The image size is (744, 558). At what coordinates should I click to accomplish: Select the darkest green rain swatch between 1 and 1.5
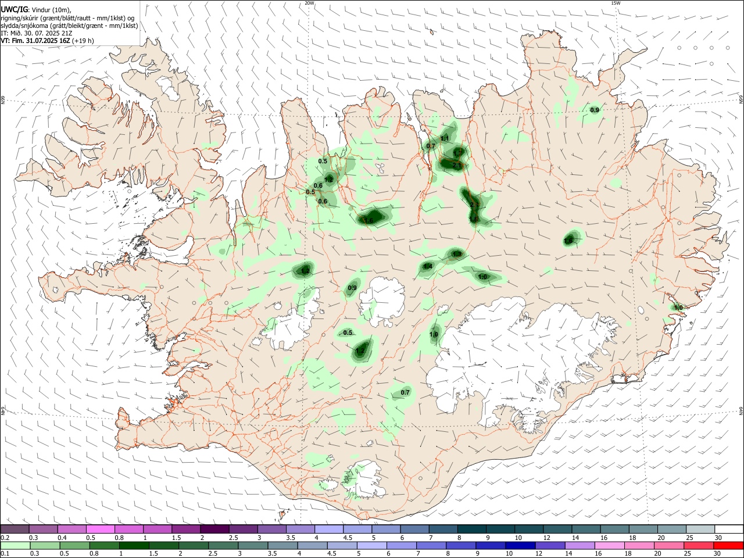(134, 545)
